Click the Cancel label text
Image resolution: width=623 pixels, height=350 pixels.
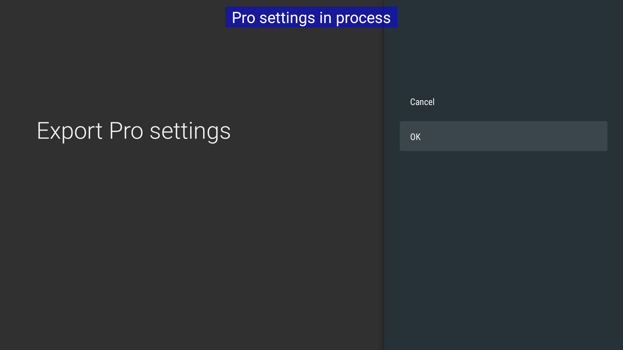pos(422,102)
